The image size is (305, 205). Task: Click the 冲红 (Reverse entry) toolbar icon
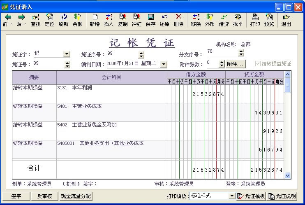[x=136, y=20]
